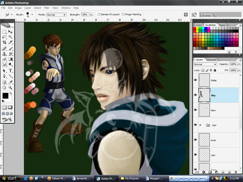Select the Brush tool in toolbox
The image size is (243, 182).
point(10,49)
